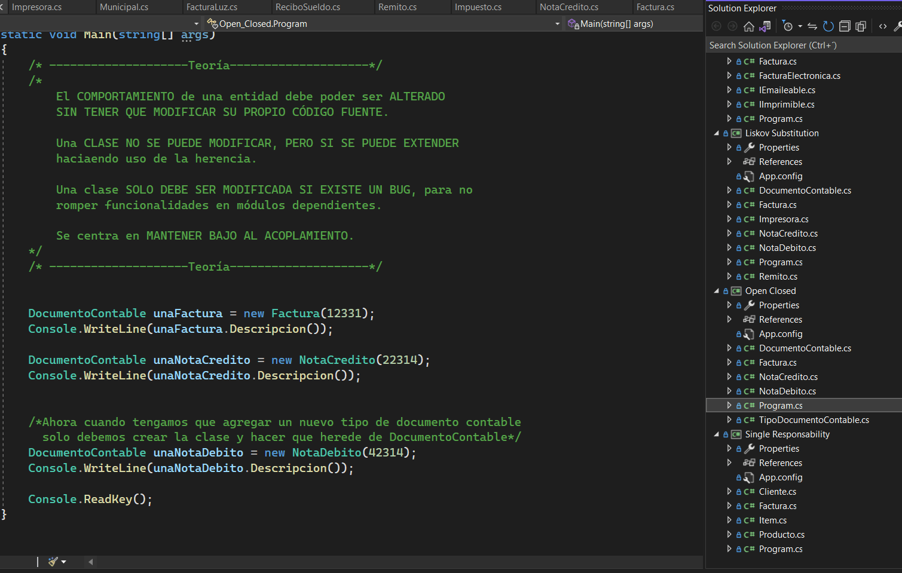Collapse the Liskov Substitution project
The width and height of the screenshot is (902, 573).
tap(717, 133)
